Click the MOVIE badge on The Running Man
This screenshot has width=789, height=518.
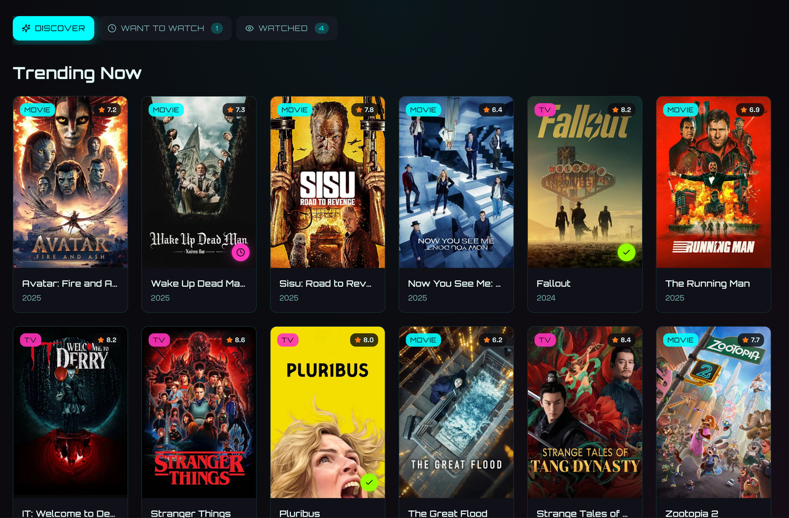(681, 110)
